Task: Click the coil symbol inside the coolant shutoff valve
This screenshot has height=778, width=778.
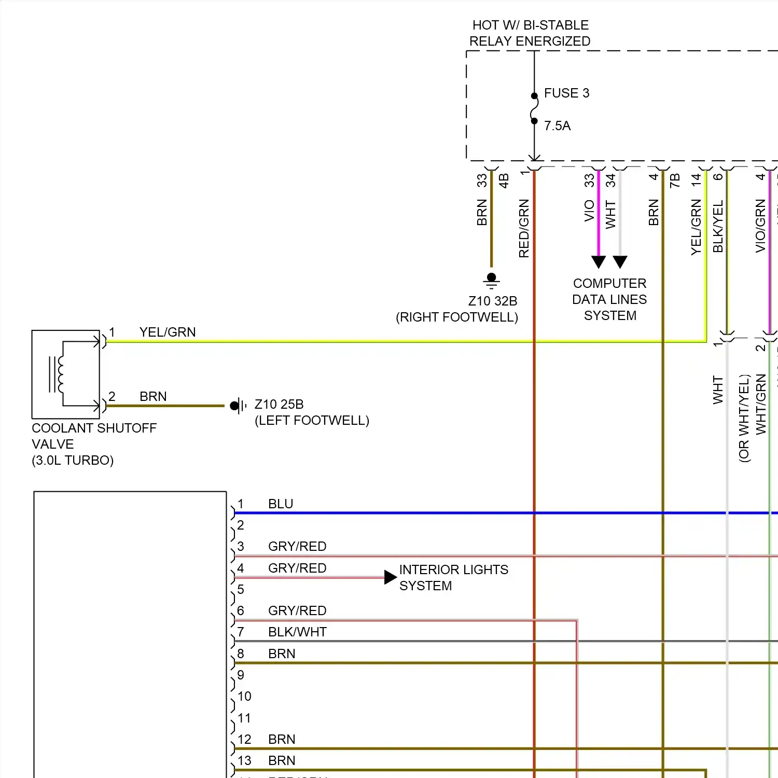Action: pyautogui.click(x=57, y=374)
